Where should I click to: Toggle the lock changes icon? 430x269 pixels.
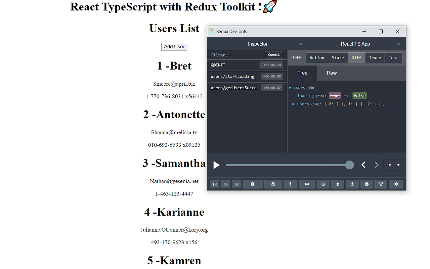pyautogui.click(x=273, y=184)
